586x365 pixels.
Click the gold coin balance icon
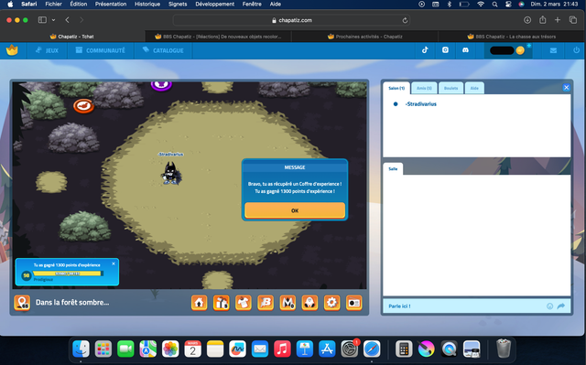(520, 50)
